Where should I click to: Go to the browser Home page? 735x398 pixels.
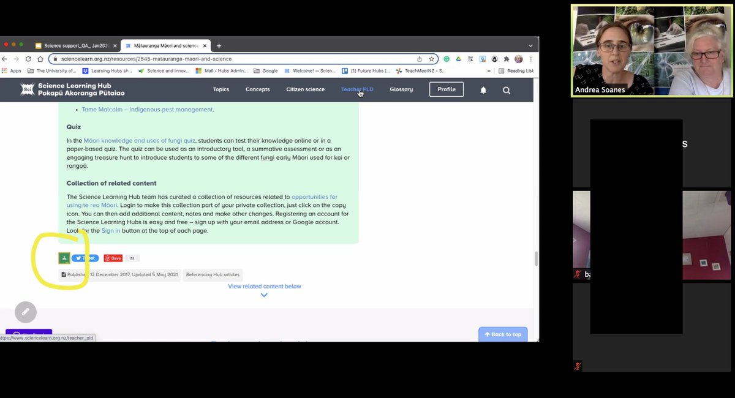point(40,59)
